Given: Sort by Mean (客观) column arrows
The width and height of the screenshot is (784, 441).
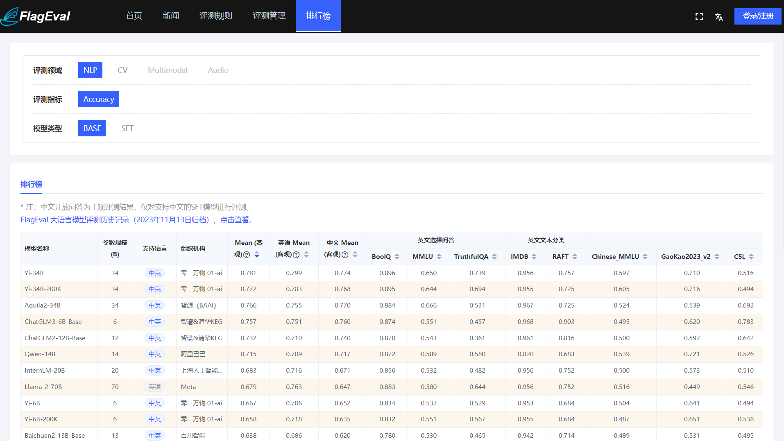Looking at the screenshot, I should pyautogui.click(x=257, y=255).
